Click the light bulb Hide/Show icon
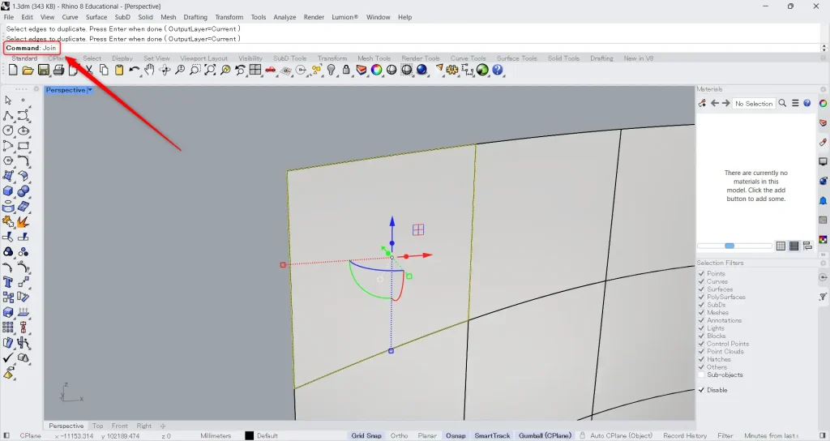This screenshot has height=441, width=830. point(332,70)
